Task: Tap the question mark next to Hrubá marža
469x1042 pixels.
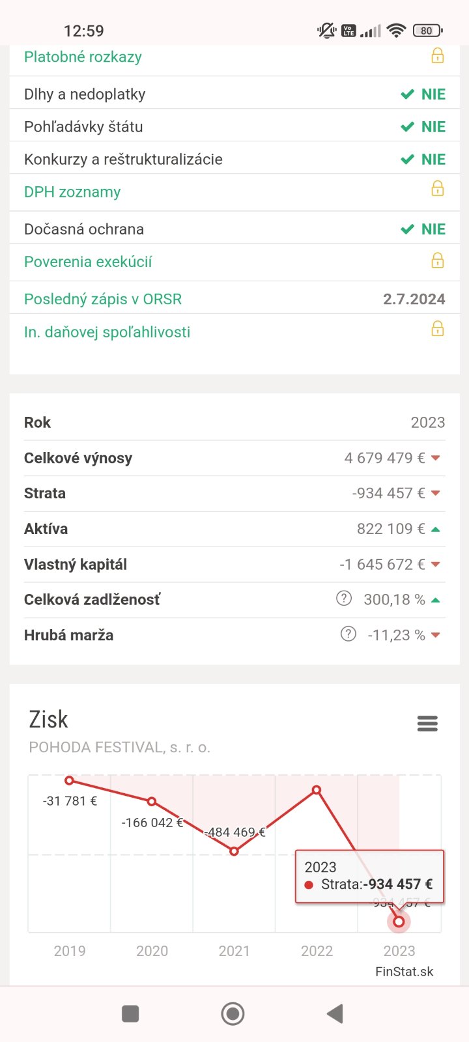Action: click(348, 634)
